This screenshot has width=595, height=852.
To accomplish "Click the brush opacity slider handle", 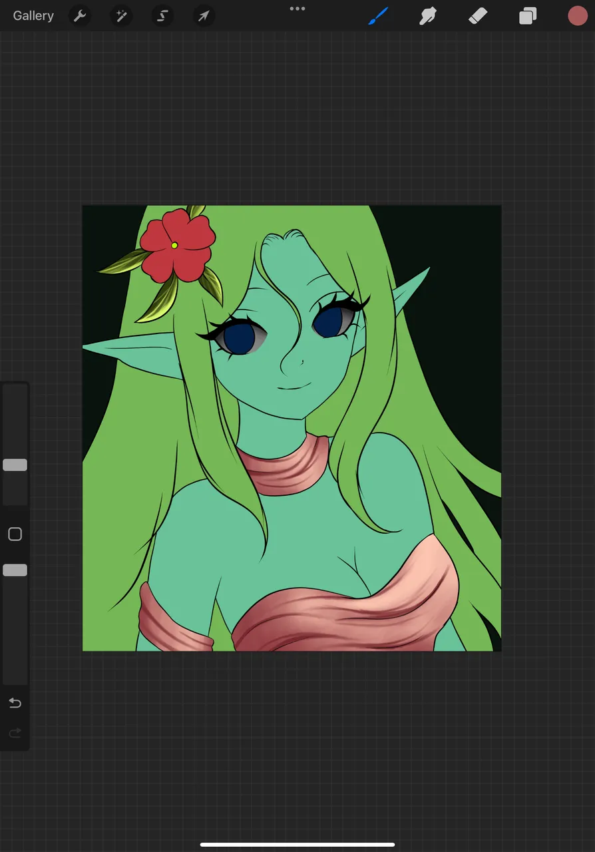I will point(15,570).
